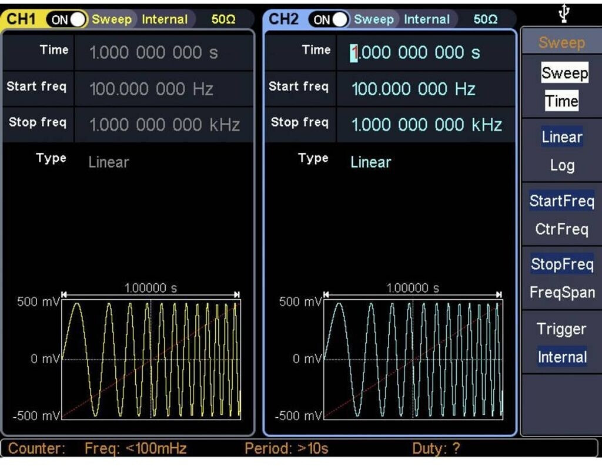
Task: Switch to CtrFreq option
Action: 561,229
